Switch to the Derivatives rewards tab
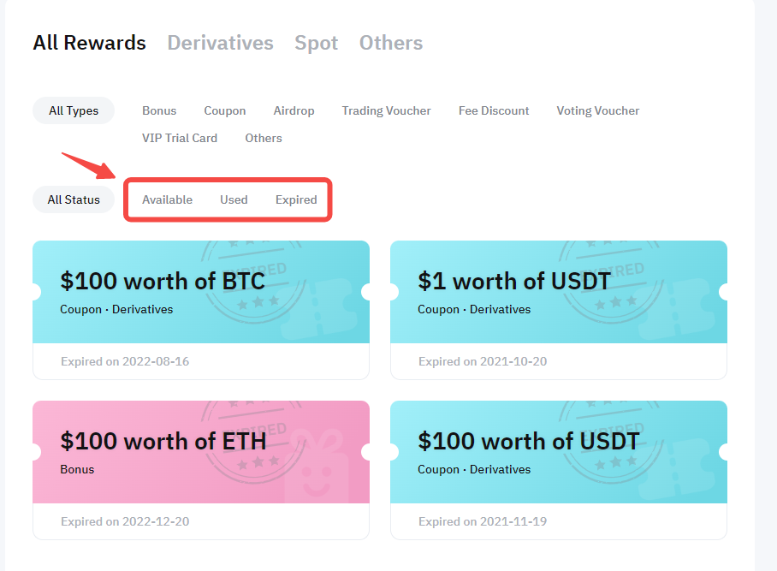The image size is (777, 571). (220, 43)
